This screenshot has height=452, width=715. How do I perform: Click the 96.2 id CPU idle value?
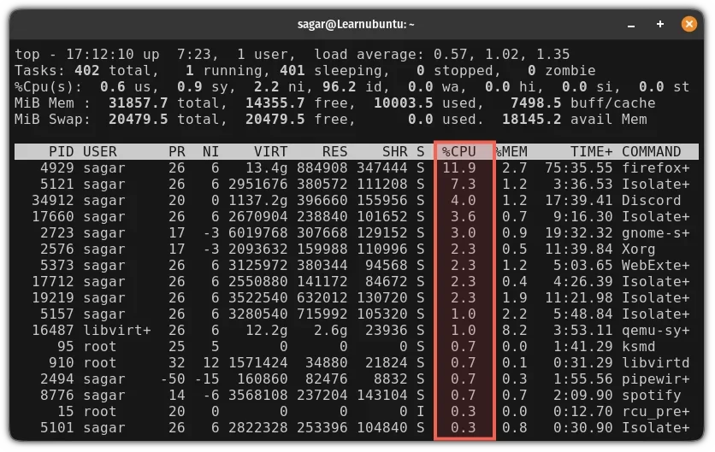pos(340,86)
